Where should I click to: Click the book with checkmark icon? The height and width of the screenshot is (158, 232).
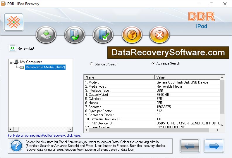point(103,35)
